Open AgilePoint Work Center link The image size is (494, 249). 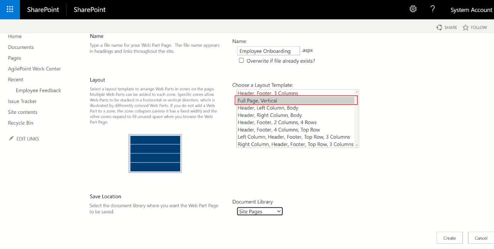click(34, 69)
